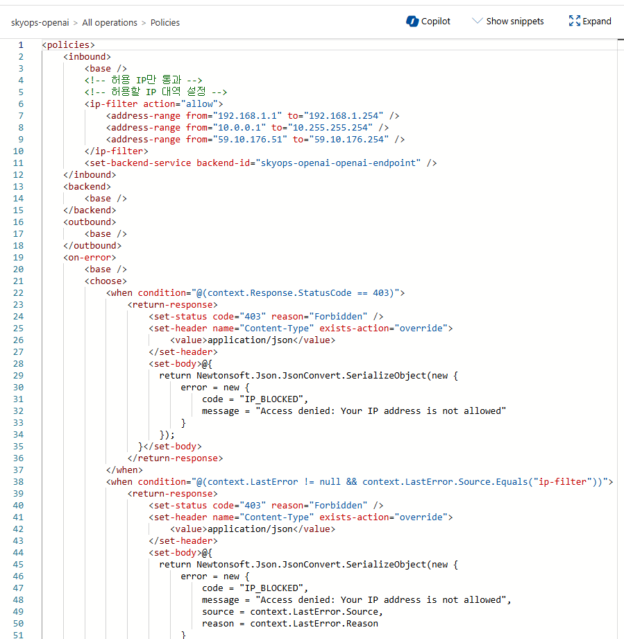The image size is (624, 639).
Task: Click the Show snippets label
Action: (x=515, y=22)
